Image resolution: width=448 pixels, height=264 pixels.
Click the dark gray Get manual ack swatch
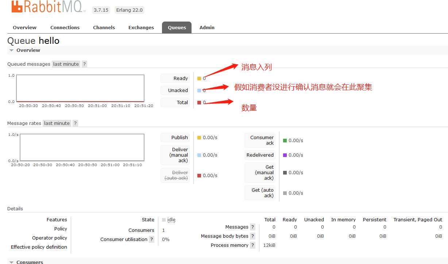(285, 172)
